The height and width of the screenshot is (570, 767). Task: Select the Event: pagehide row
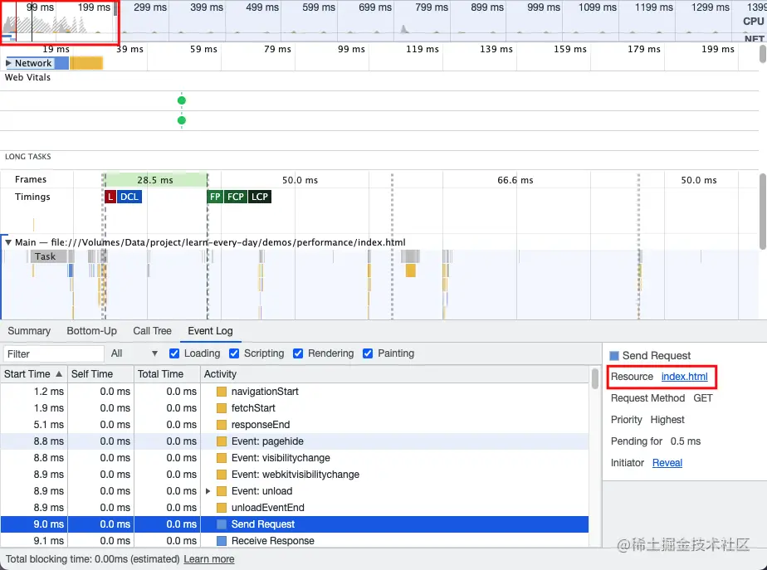pos(295,441)
